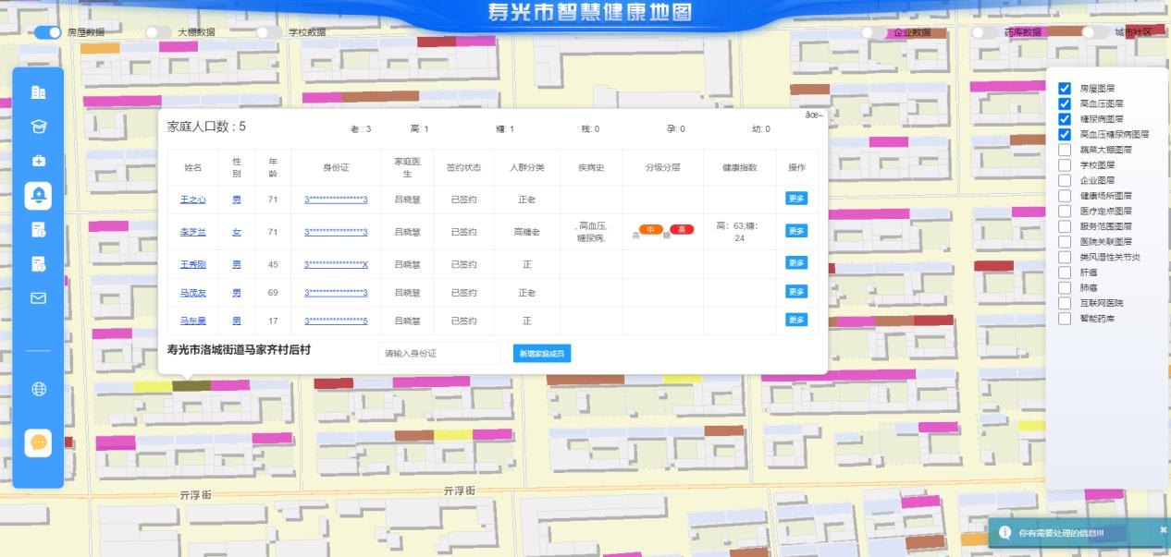Click 更多 button in 王之心 row
The width and height of the screenshot is (1171, 557).
pyautogui.click(x=796, y=199)
